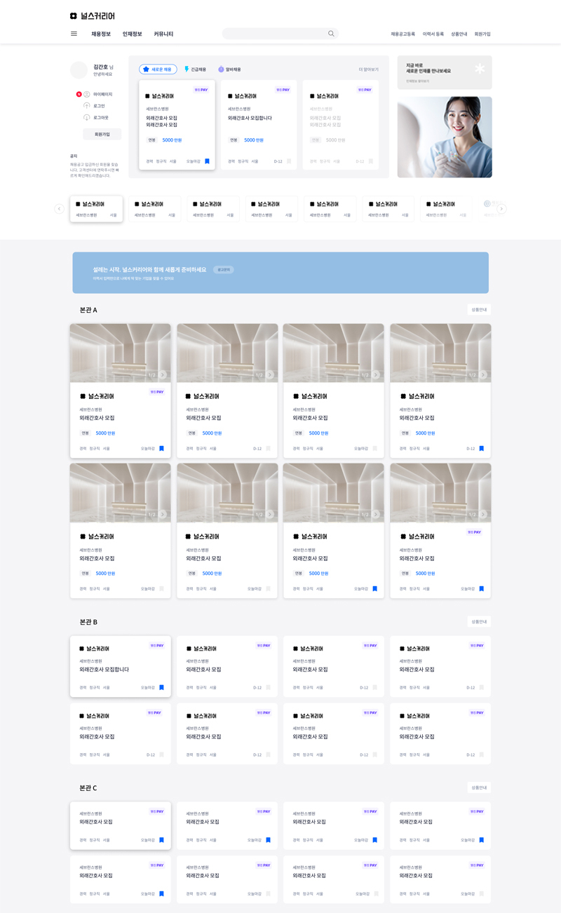Toggle the bookmark on the first 본관 A card

pyautogui.click(x=161, y=449)
